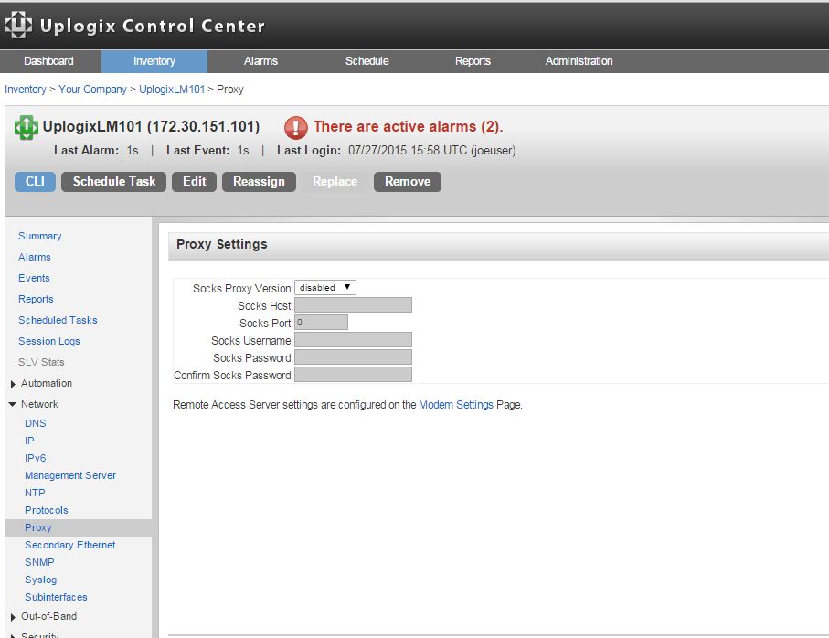Click the 'Proxy Settings' panel heading
Image resolution: width=829 pixels, height=638 pixels.
pos(222,245)
